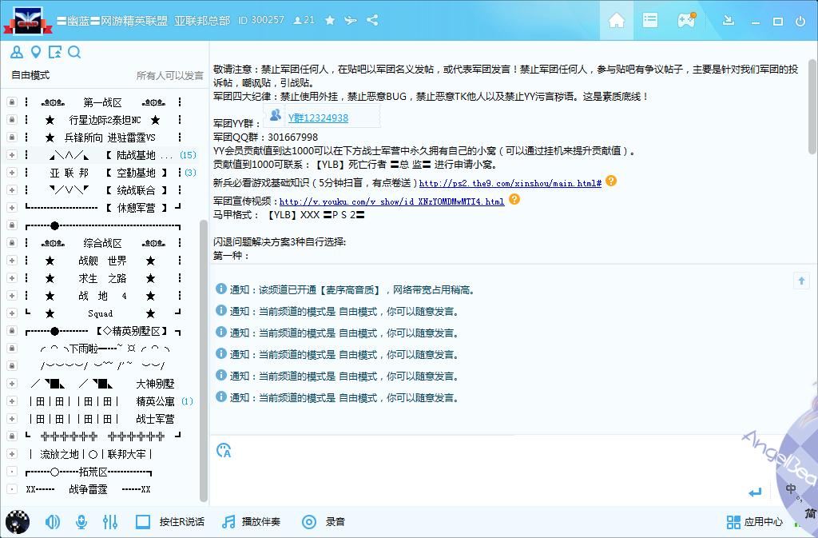Open the game center controller icon
Viewport: 818px width, 538px height.
pyautogui.click(x=686, y=20)
